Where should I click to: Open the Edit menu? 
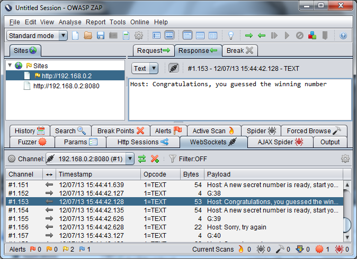[31, 22]
